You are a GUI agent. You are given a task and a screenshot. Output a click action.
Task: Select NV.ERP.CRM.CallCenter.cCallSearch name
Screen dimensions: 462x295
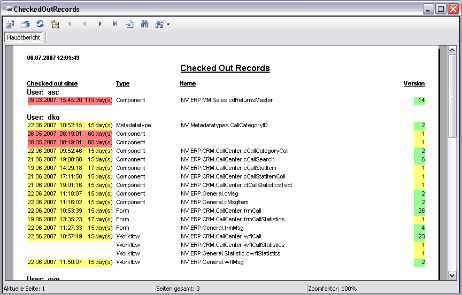click(228, 159)
